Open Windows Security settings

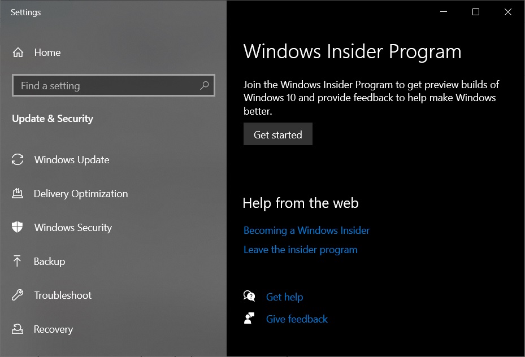[x=73, y=228]
